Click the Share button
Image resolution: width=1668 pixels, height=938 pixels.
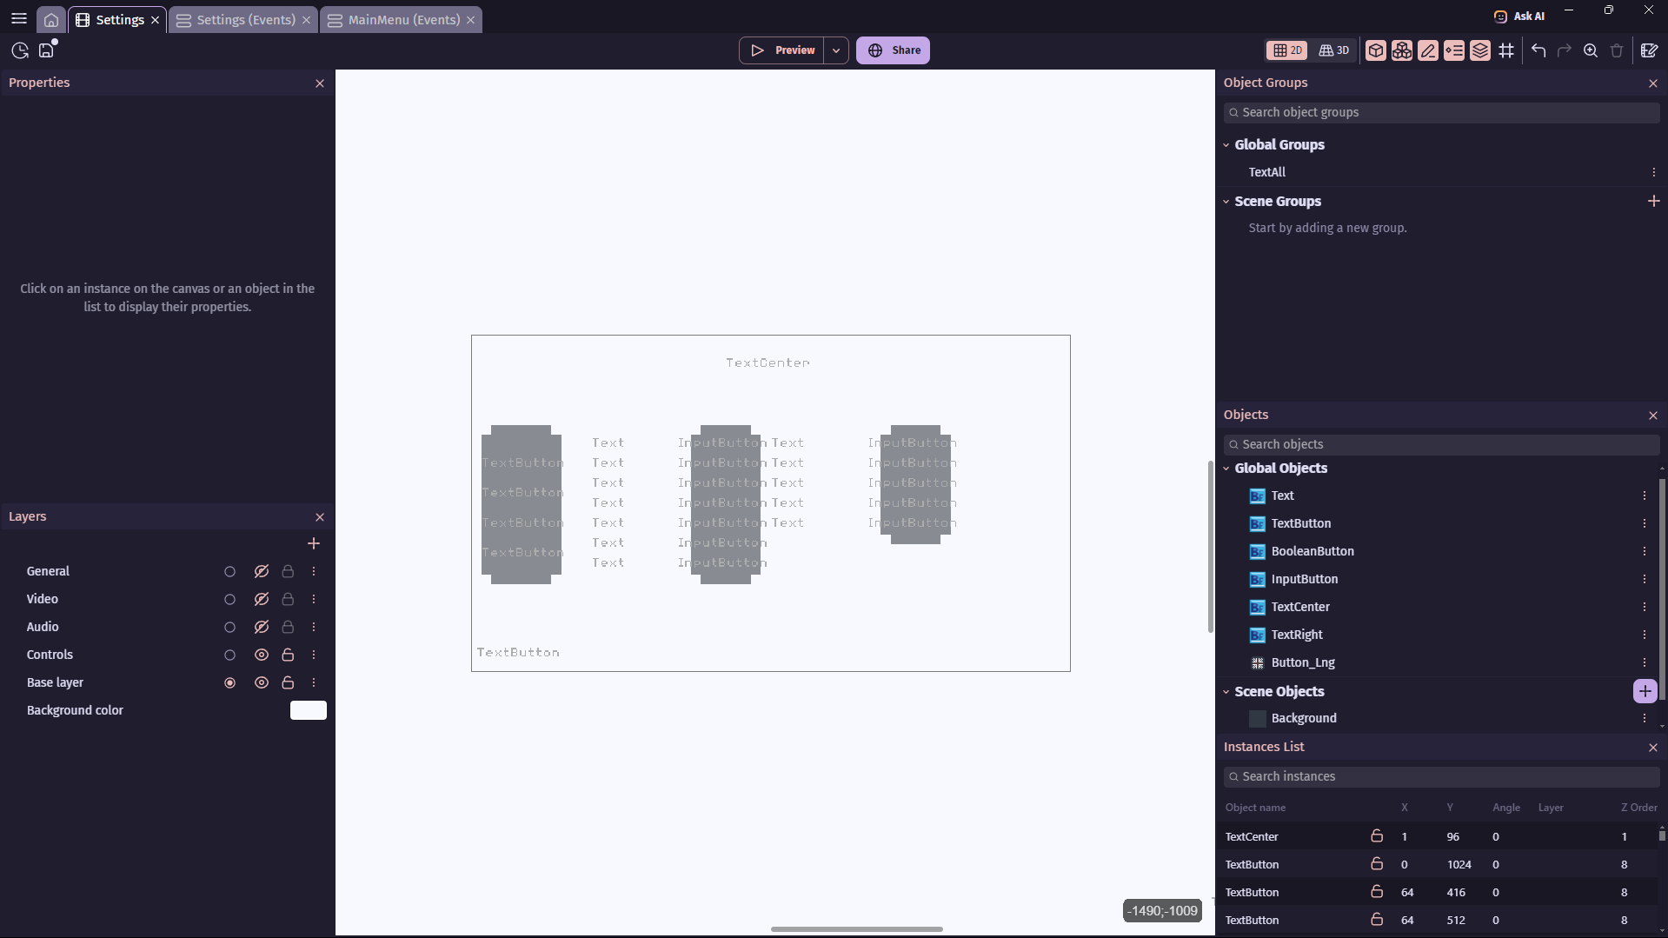pos(893,50)
